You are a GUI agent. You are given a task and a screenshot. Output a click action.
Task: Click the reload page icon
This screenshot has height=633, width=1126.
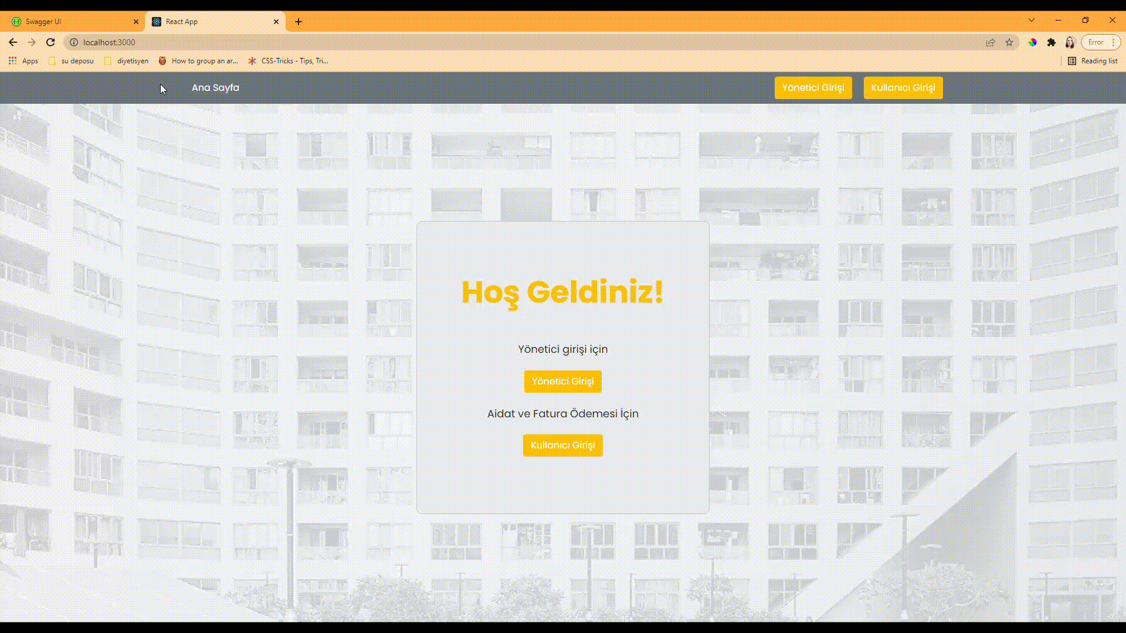point(50,42)
